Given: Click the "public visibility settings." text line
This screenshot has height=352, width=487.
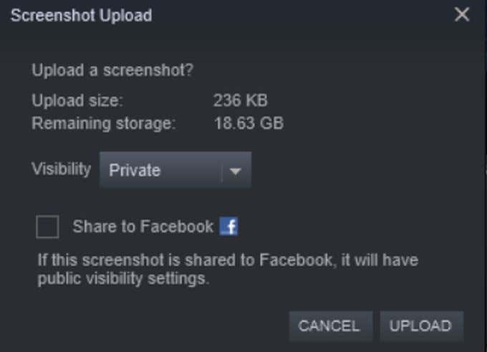Looking at the screenshot, I should [x=123, y=279].
